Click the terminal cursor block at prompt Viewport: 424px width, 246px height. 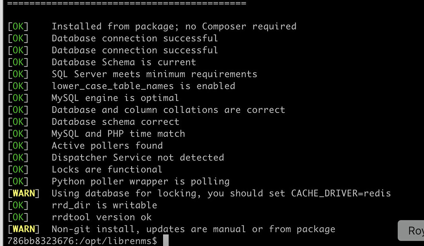pos(166,241)
